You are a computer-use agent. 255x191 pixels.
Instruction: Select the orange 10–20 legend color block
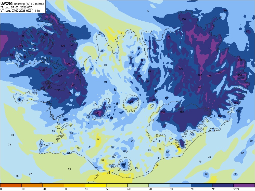point(32,185)
